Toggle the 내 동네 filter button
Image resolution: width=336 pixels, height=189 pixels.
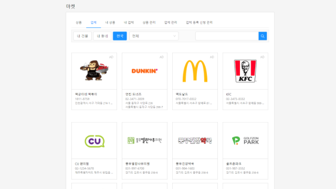point(102,36)
